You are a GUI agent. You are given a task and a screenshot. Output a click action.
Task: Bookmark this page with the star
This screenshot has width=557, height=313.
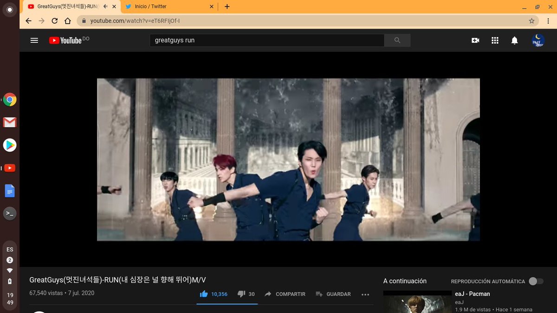(x=532, y=21)
